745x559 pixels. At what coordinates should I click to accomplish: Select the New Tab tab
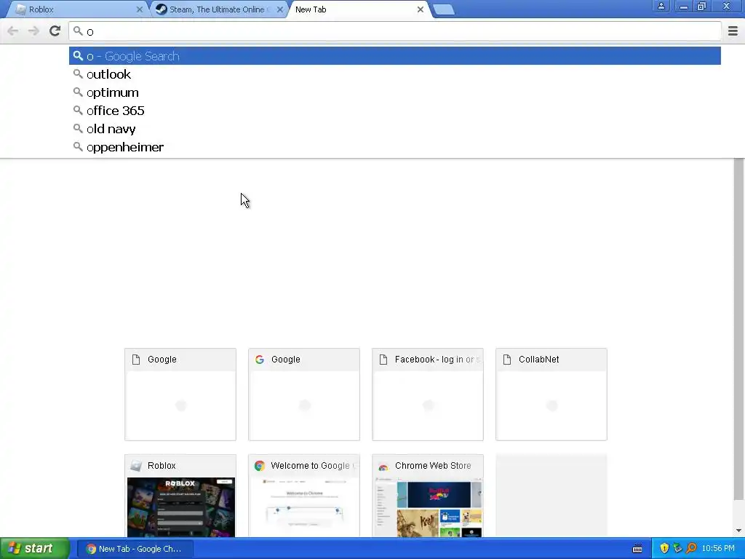[x=357, y=9]
